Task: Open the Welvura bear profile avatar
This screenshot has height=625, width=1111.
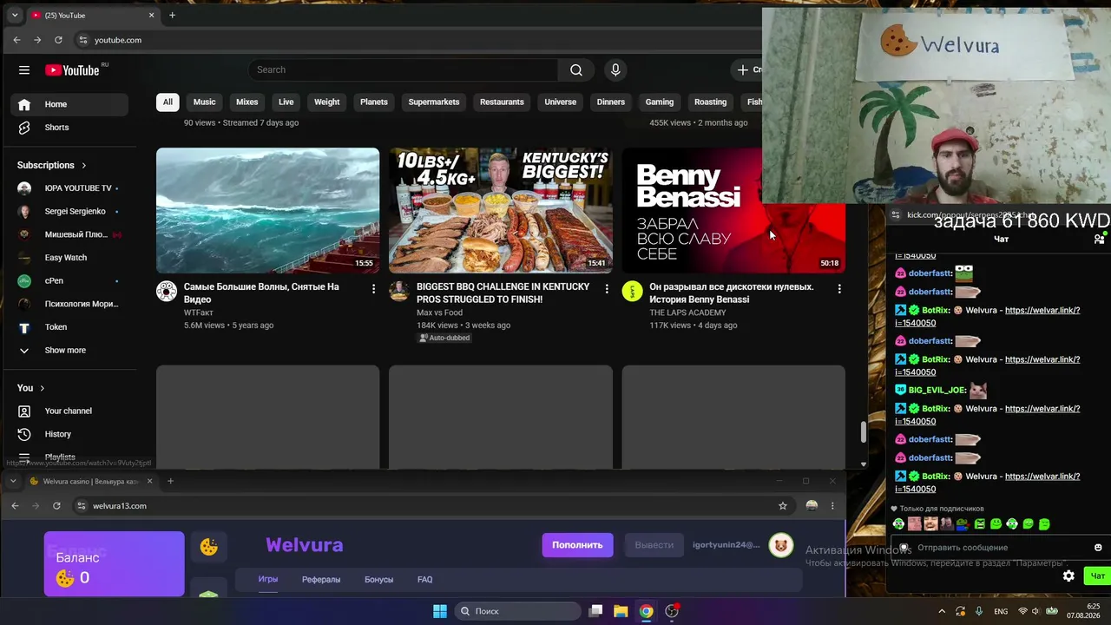Action: (x=781, y=545)
